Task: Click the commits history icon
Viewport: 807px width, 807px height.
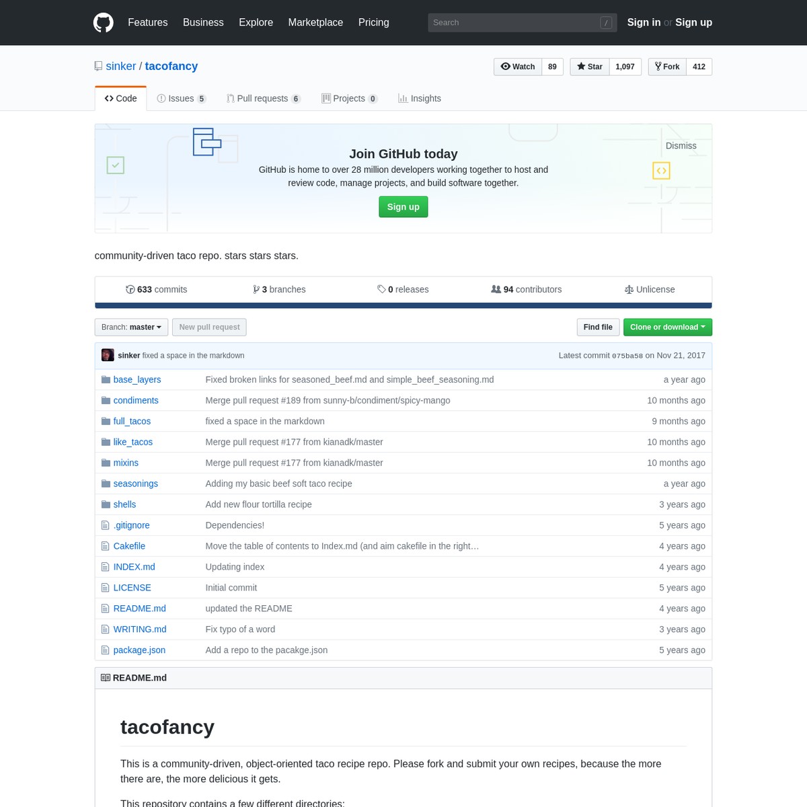Action: tap(130, 289)
